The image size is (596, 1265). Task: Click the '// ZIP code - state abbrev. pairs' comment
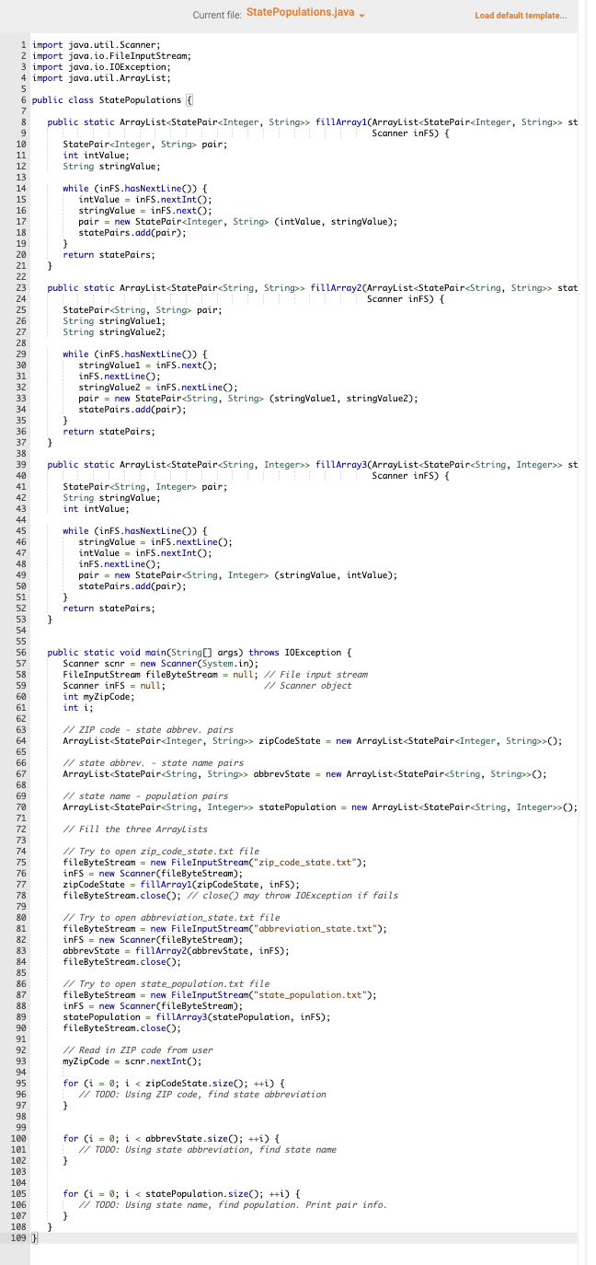[148, 730]
